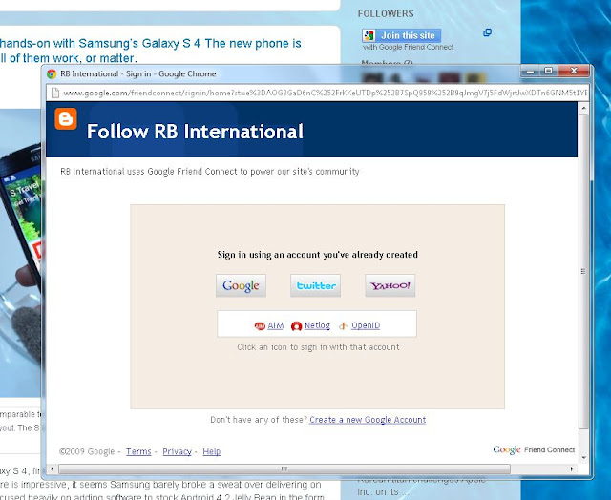Open Create a new Google Account link

pos(368,420)
